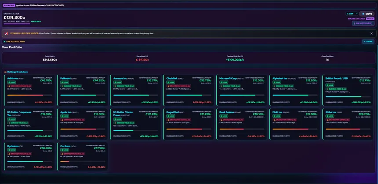The height and width of the screenshot is (184, 378).
Task: Dismiss the Steam full release notice
Action: tap(371, 33)
